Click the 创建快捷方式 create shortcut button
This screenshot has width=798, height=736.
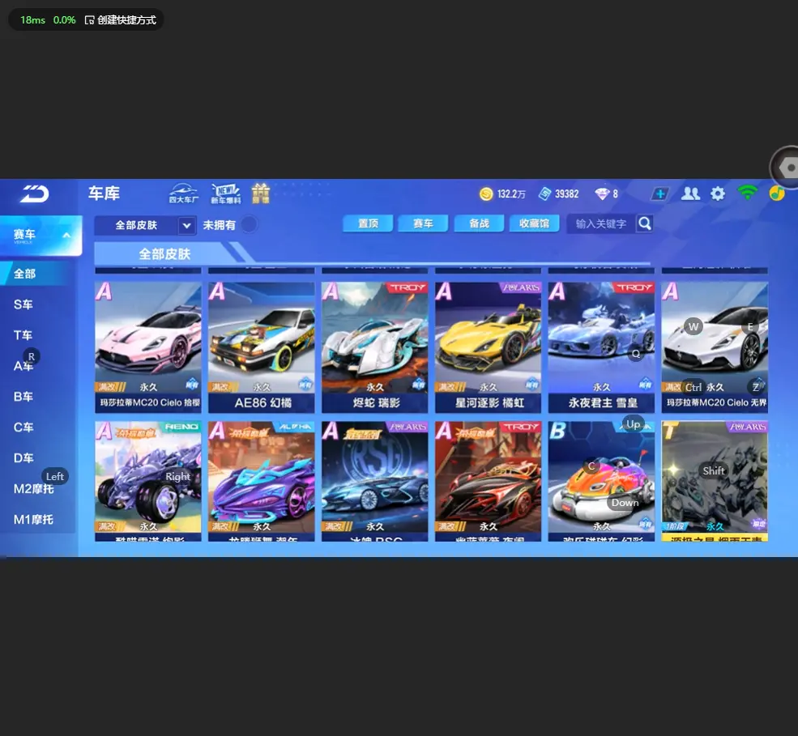[x=121, y=20]
